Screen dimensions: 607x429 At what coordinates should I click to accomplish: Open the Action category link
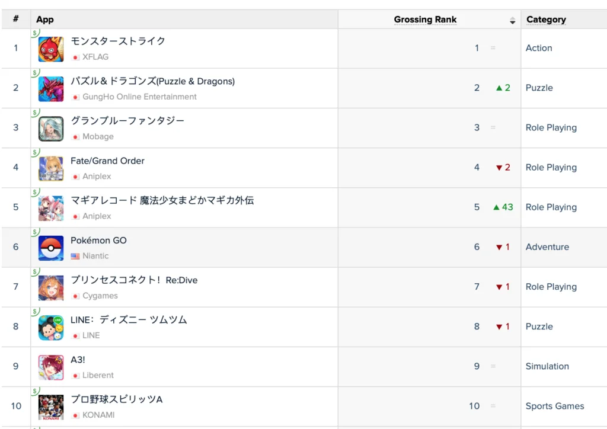click(538, 48)
